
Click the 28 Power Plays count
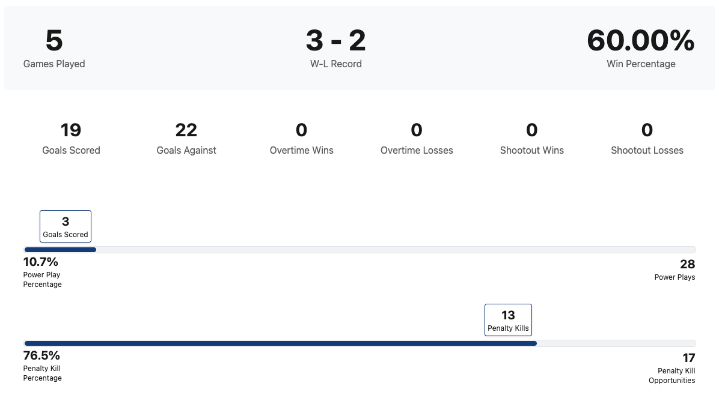[687, 265]
